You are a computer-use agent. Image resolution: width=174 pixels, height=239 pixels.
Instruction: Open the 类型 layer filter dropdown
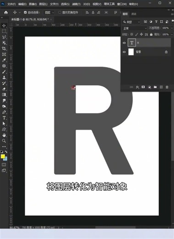[131, 22]
